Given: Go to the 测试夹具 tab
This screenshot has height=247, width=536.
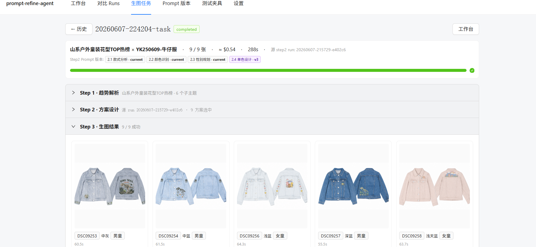Looking at the screenshot, I should tap(212, 4).
